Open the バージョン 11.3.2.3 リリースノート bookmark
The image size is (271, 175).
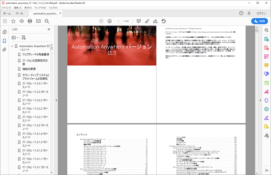(x=35, y=102)
